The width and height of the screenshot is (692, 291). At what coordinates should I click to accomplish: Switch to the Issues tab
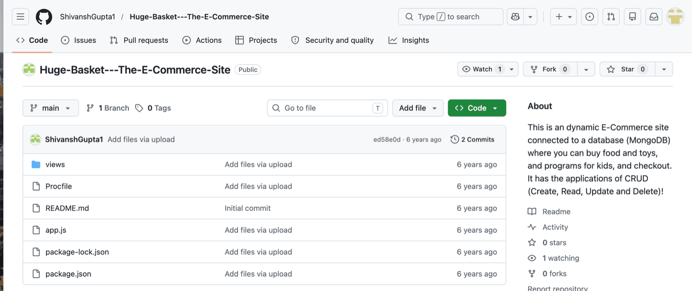pos(79,40)
